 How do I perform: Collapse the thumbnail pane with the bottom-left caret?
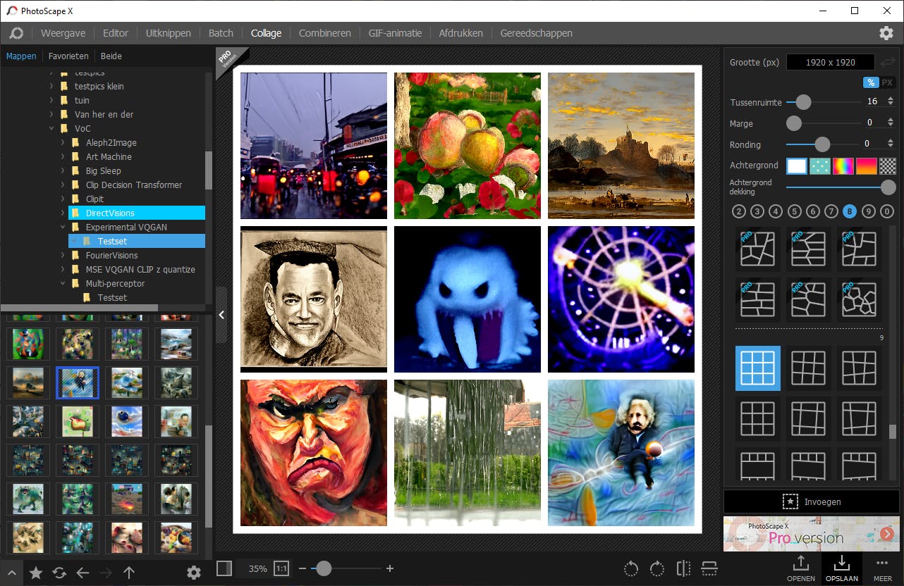(12, 573)
